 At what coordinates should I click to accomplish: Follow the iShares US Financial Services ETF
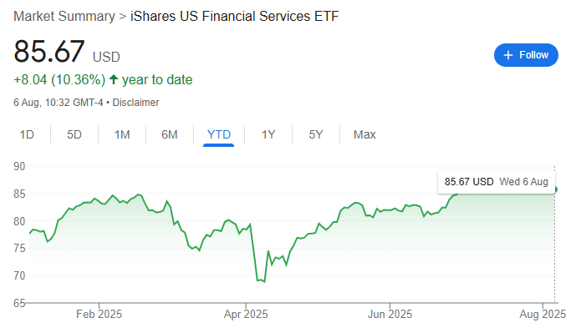(x=526, y=55)
